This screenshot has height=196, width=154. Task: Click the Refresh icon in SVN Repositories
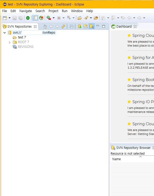[x=63, y=26]
